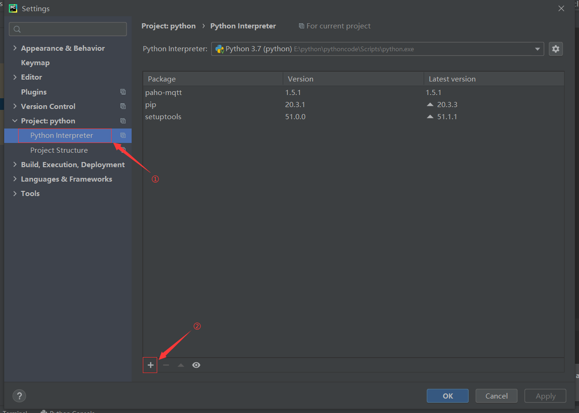Click the For current project label
The image size is (579, 413).
(335, 26)
